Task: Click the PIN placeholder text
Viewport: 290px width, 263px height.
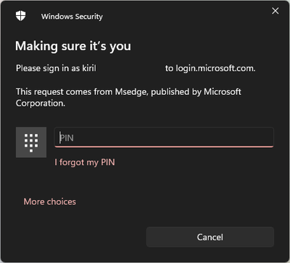Action: [x=67, y=138]
